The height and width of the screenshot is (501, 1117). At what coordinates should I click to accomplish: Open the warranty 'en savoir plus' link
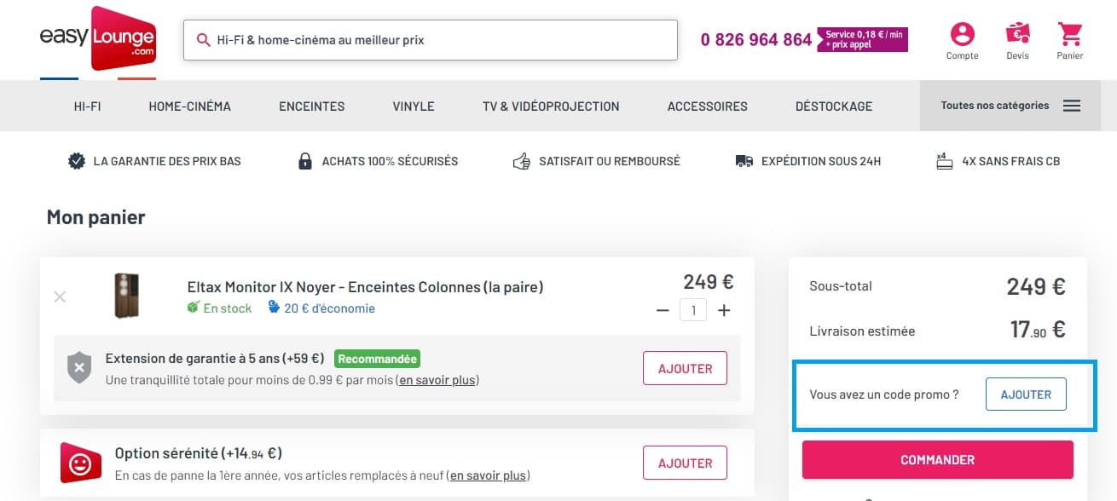(x=437, y=380)
